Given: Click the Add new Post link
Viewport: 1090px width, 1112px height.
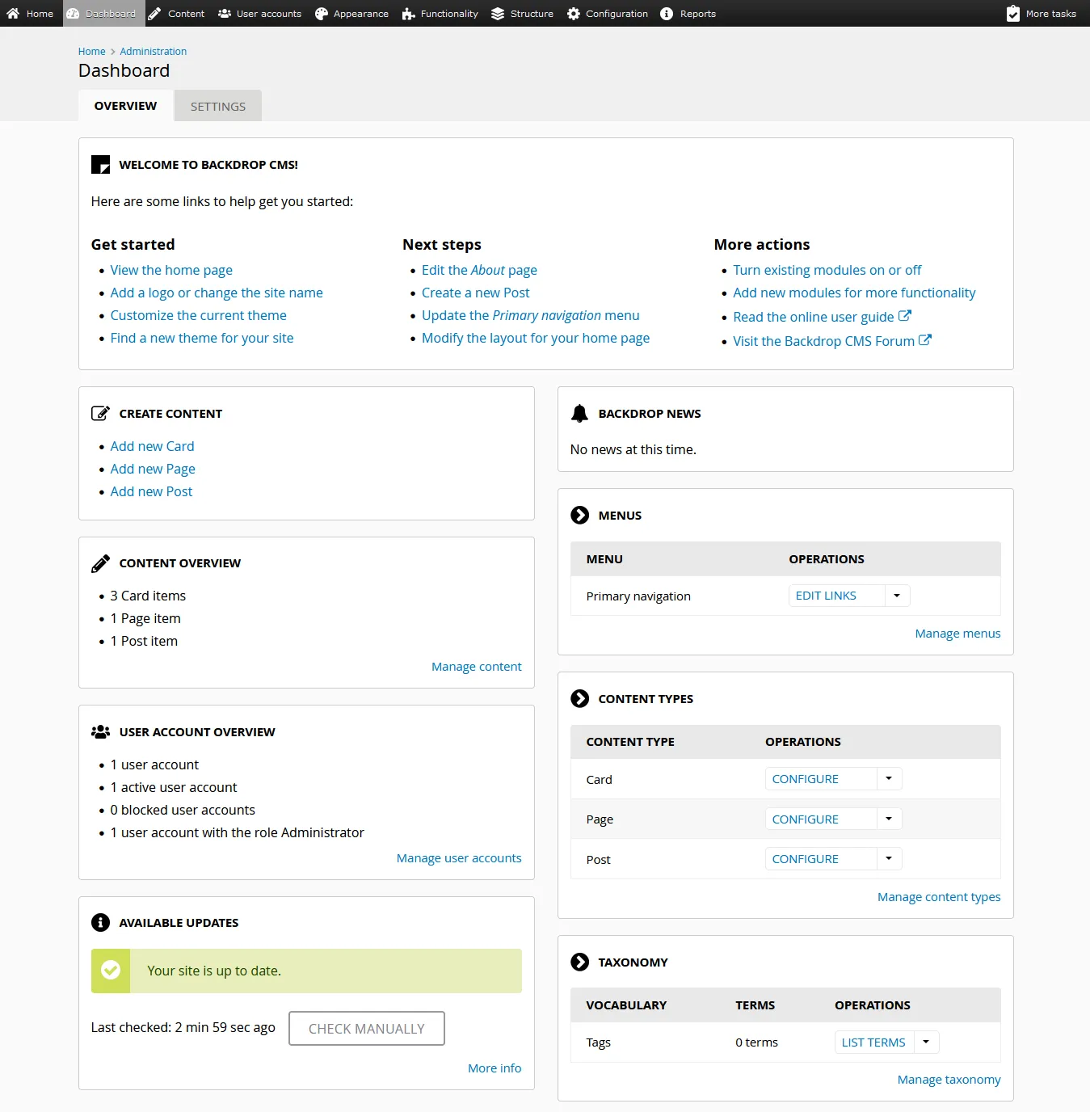Looking at the screenshot, I should click(151, 491).
